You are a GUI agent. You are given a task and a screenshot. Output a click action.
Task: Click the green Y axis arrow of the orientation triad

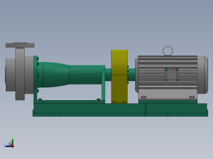[x=13, y=142]
